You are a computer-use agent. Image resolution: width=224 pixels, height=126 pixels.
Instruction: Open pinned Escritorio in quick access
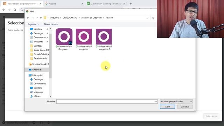tap(38, 29)
